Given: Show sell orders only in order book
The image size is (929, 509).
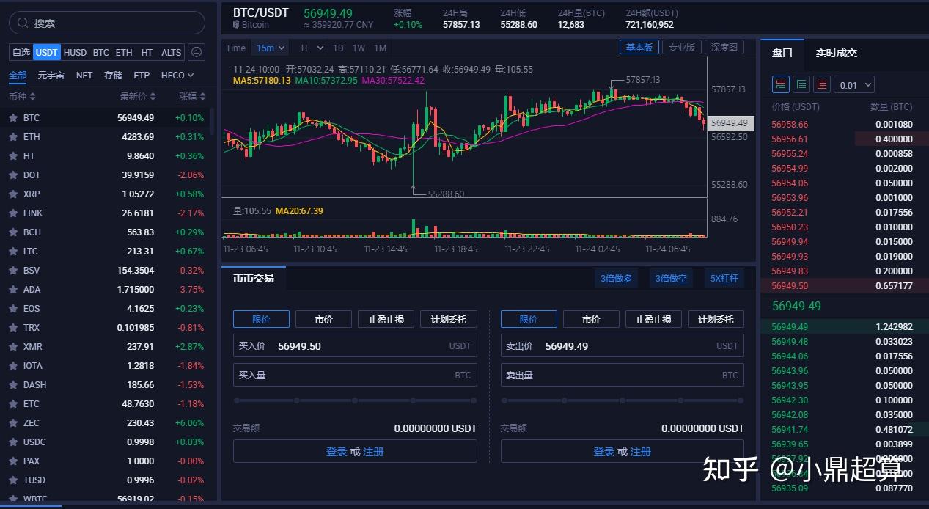Looking at the screenshot, I should tap(822, 85).
